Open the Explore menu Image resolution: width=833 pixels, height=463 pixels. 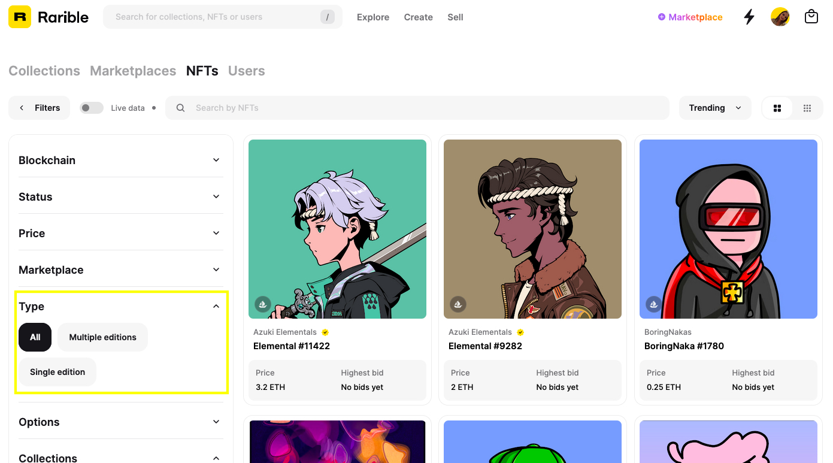point(373,17)
